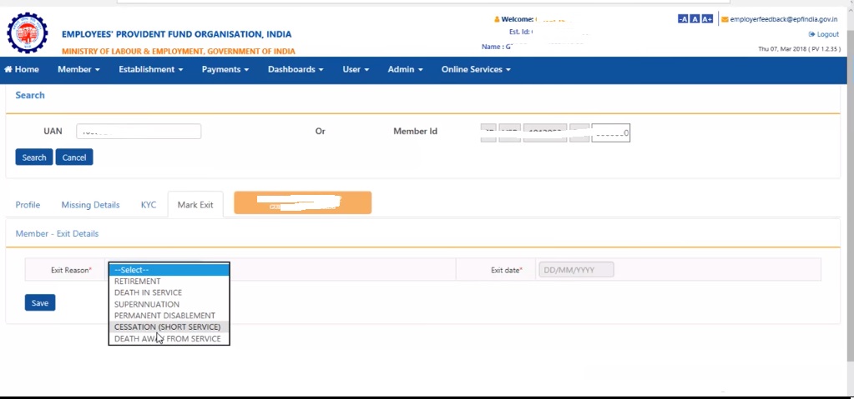
Task: Click the date text Thu 07, Mar 2018
Action: tap(782, 49)
